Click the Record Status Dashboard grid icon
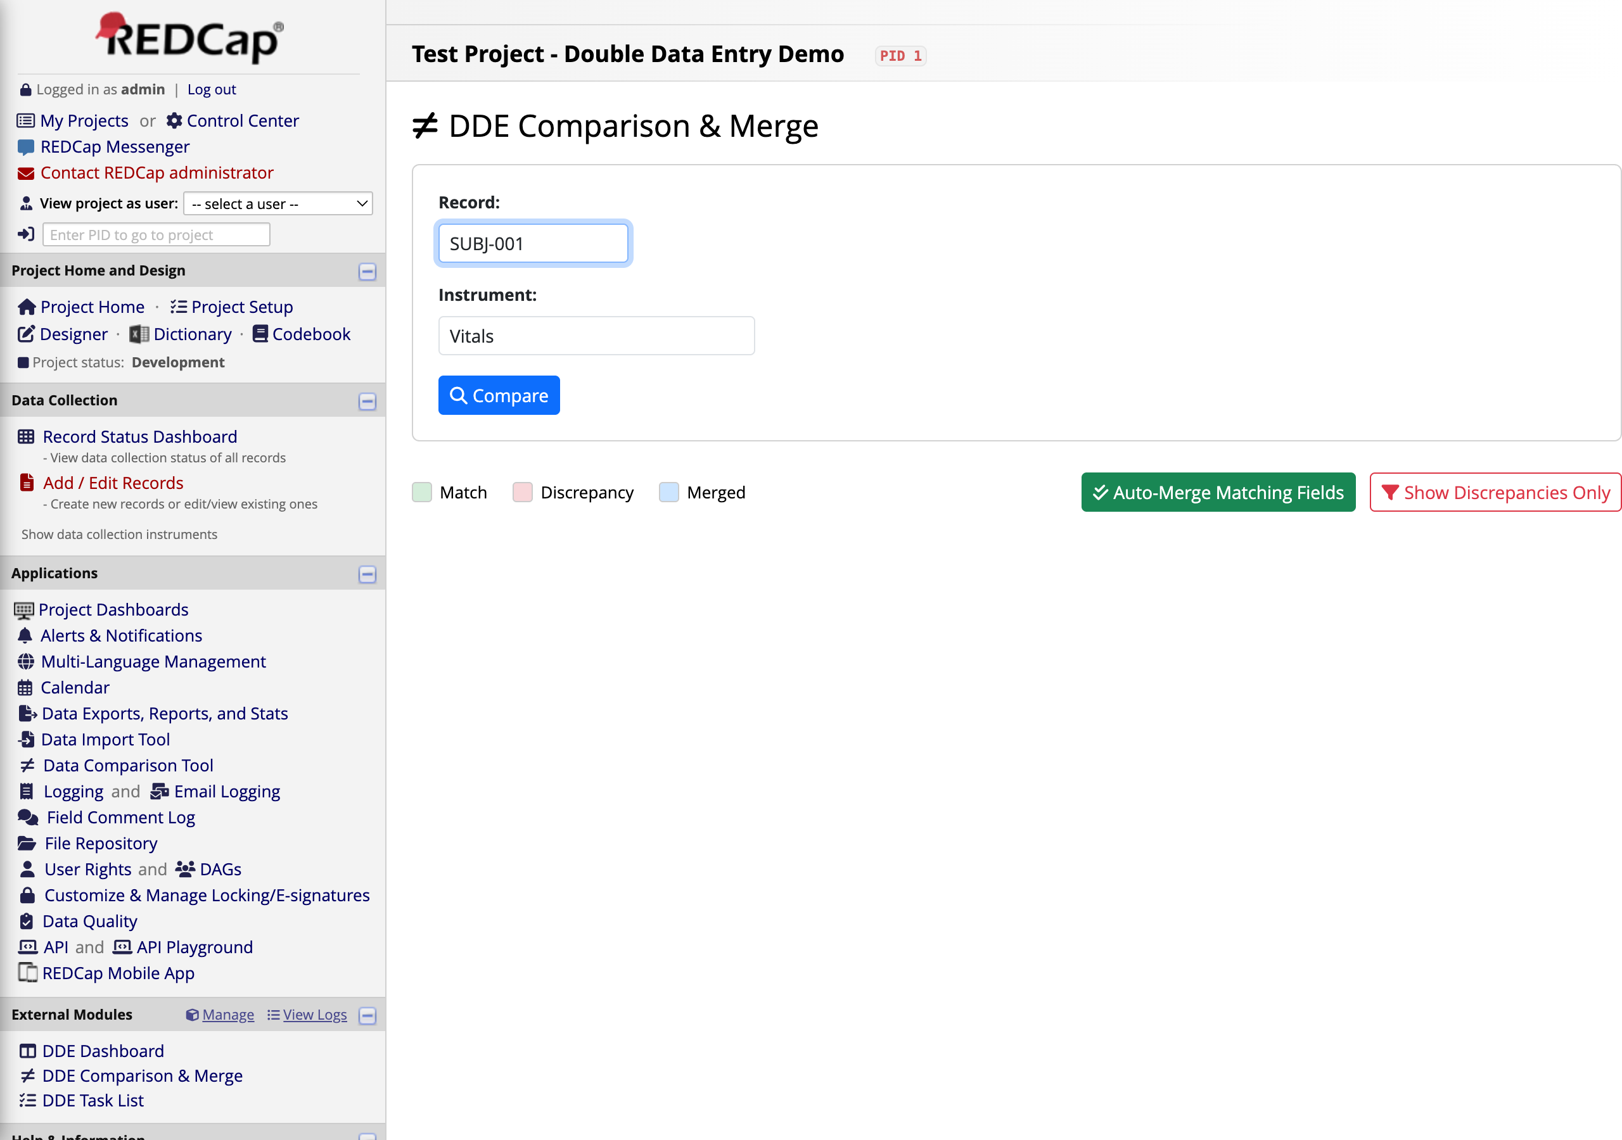 click(26, 436)
